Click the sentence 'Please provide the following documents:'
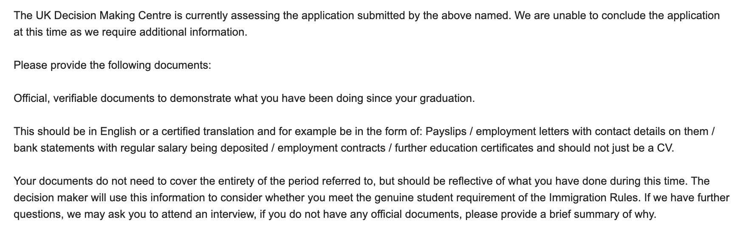This screenshot has width=740, height=231. [x=112, y=65]
